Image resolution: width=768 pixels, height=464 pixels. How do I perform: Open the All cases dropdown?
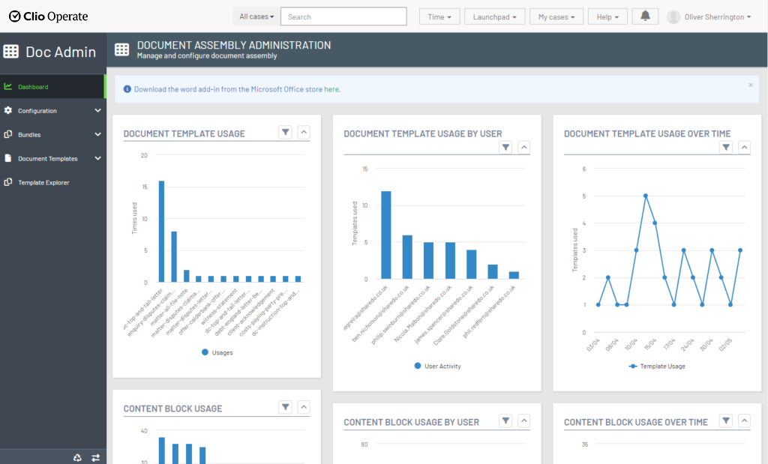click(x=256, y=16)
